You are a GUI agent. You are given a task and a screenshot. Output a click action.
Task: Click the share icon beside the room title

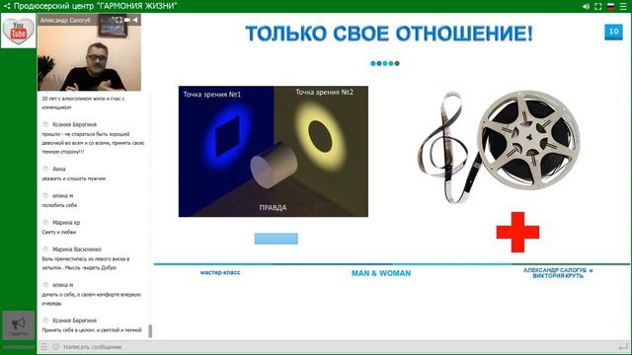pyautogui.click(x=7, y=6)
